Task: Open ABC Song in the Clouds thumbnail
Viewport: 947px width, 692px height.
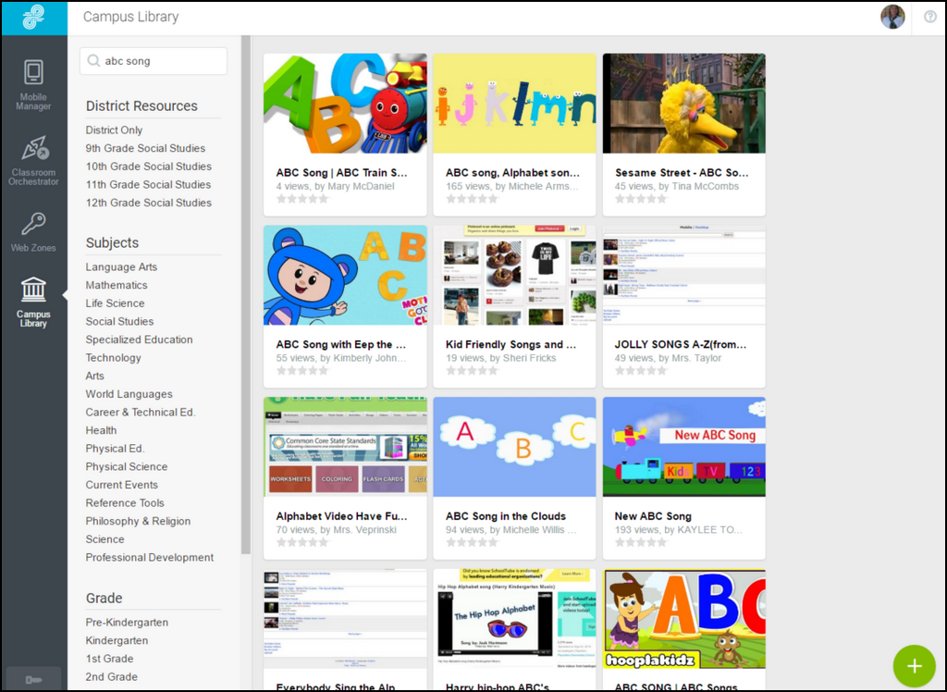Action: 514,447
